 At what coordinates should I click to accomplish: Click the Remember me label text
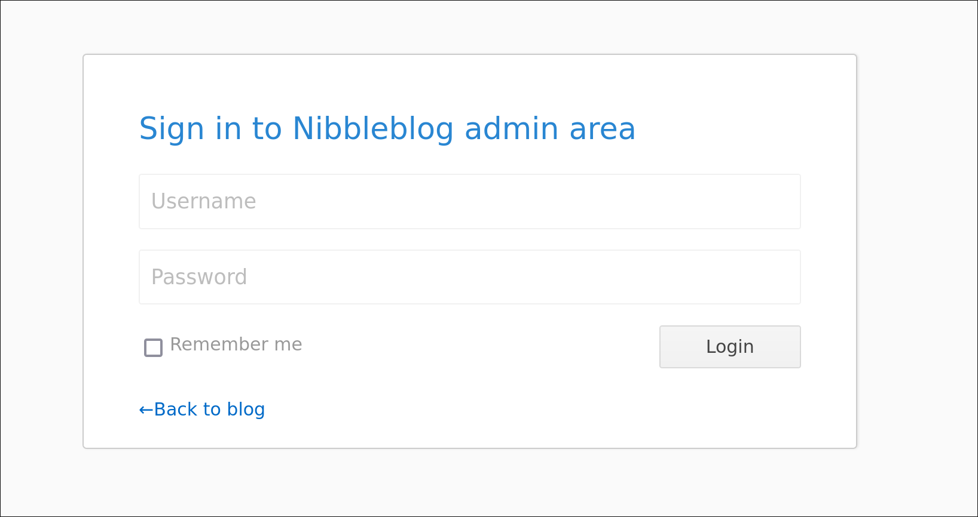click(236, 344)
